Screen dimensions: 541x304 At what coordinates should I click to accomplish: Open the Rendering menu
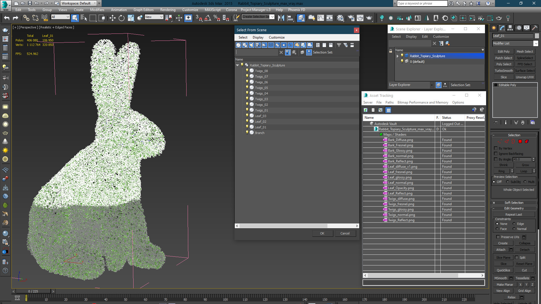[168, 10]
